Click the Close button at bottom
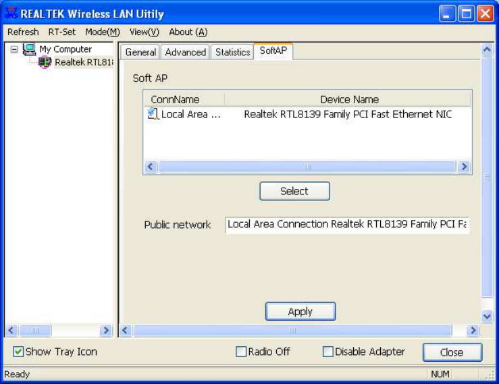 (x=452, y=352)
